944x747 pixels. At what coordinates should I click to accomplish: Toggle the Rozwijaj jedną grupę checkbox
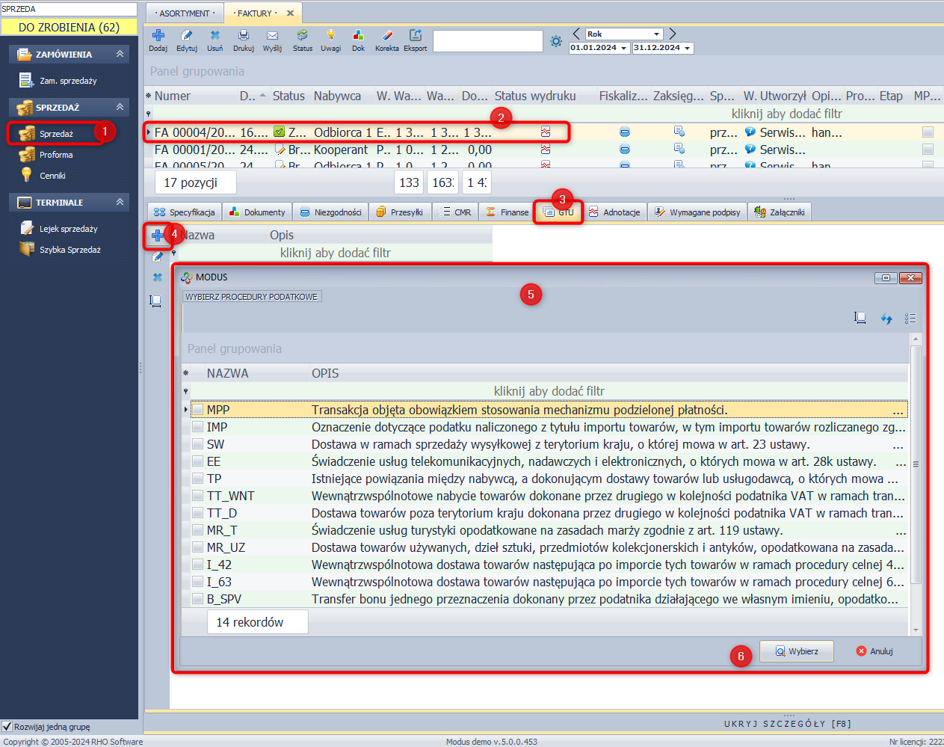[7, 726]
